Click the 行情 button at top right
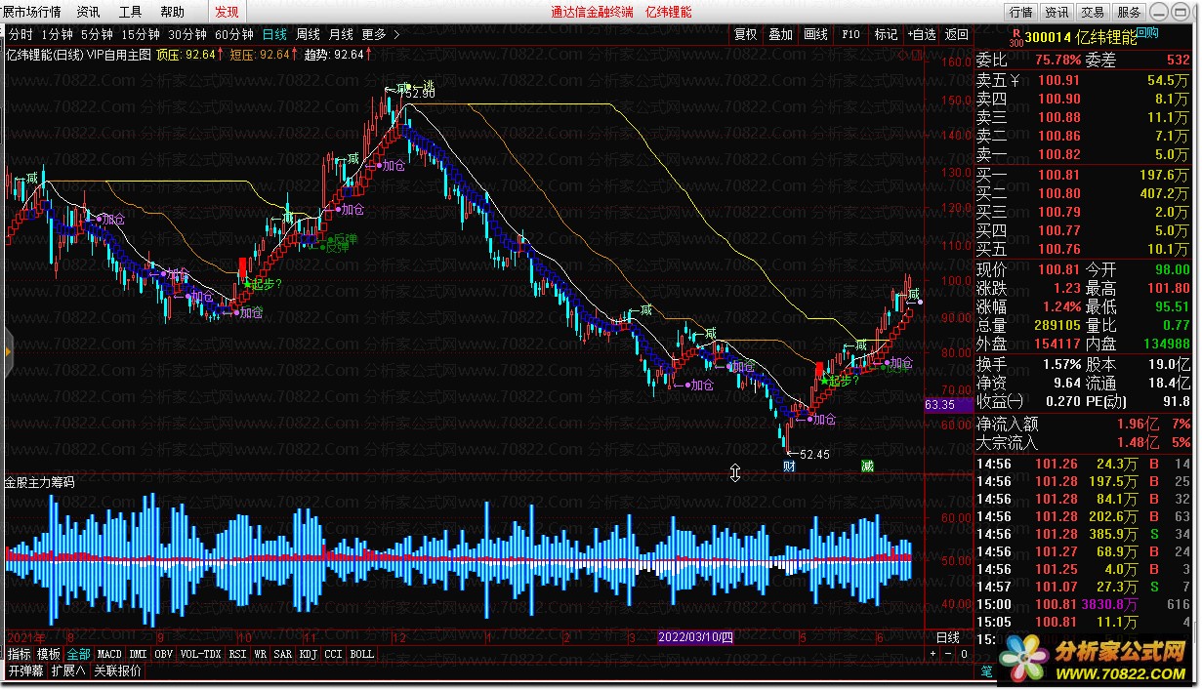The height and width of the screenshot is (690, 1202). 1021,12
